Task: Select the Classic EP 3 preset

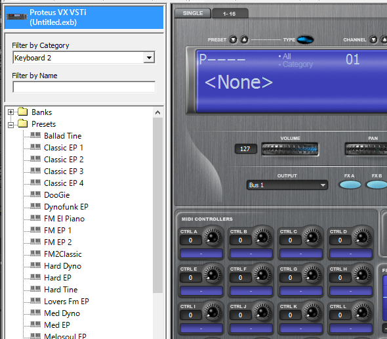Action: [64, 171]
